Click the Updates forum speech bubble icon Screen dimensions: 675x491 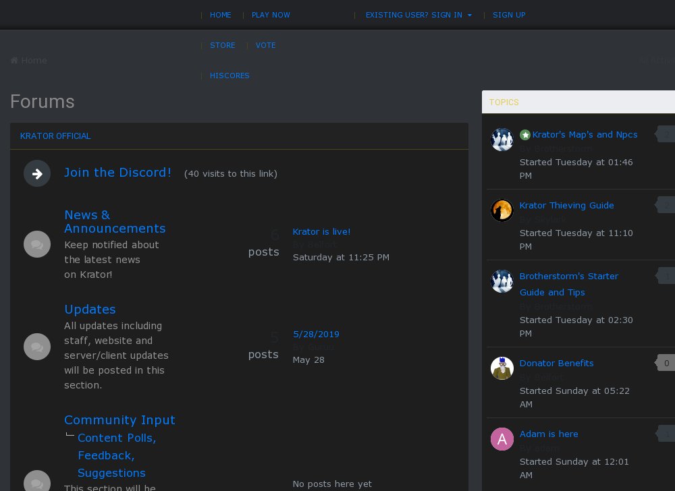(x=37, y=347)
